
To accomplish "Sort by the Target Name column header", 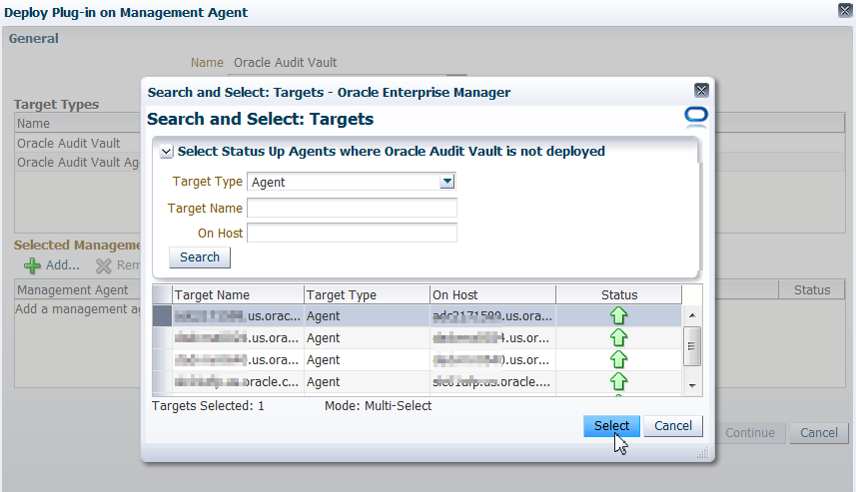I will pyautogui.click(x=238, y=294).
